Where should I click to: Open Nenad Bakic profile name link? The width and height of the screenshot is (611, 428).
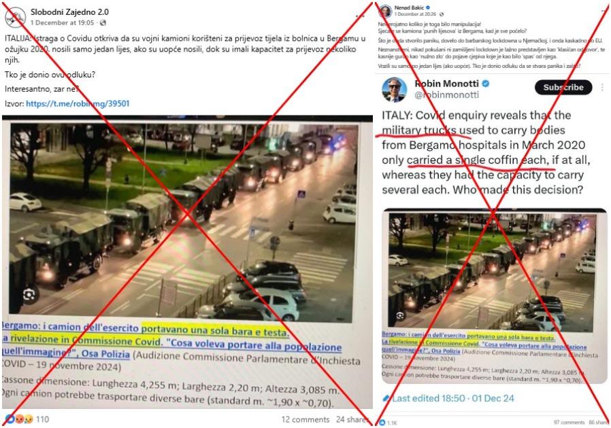409,7
